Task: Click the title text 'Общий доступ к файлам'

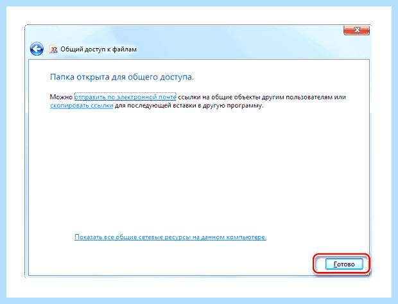Action: pyautogui.click(x=98, y=49)
